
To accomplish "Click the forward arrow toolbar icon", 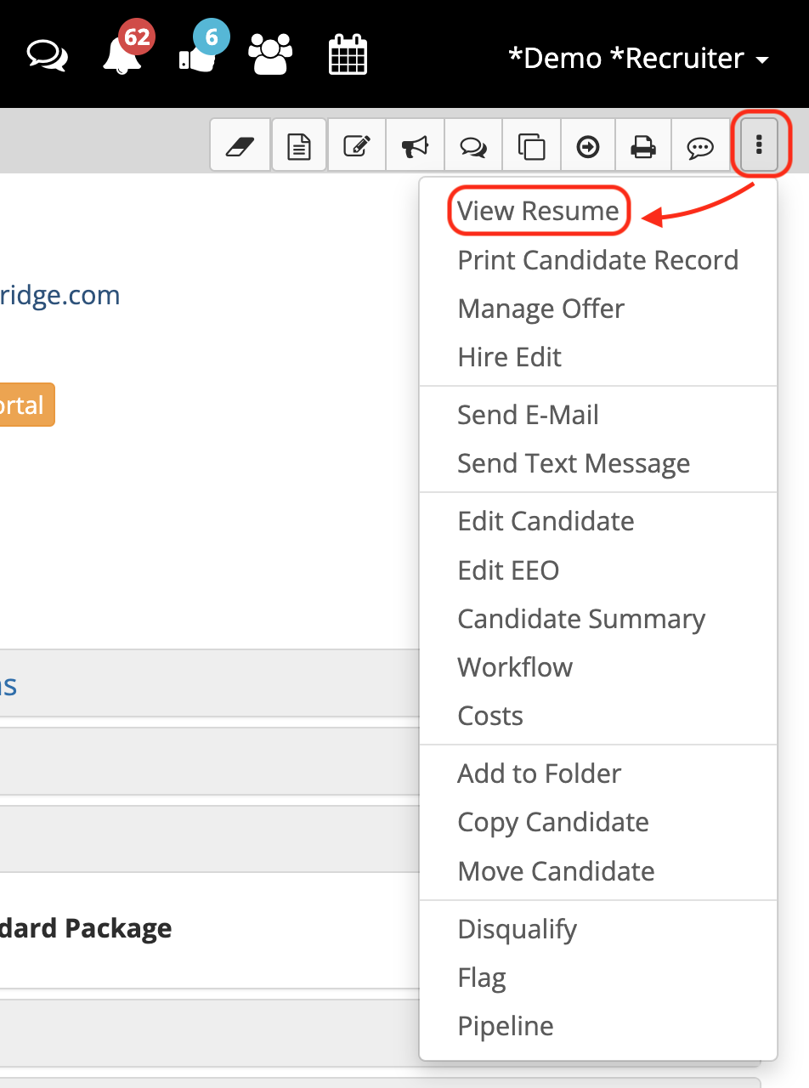I will tap(587, 145).
